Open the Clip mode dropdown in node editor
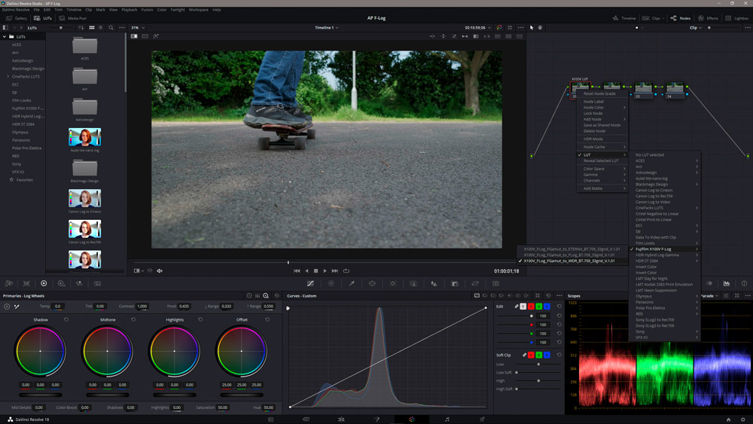This screenshot has width=753, height=424. 696,28
